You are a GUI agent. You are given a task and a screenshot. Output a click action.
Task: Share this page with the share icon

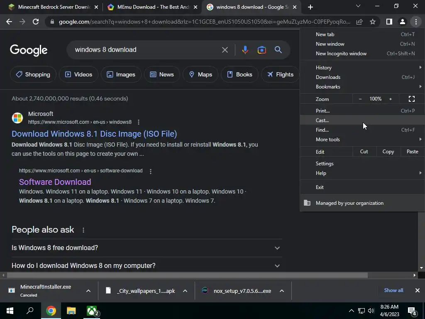[359, 22]
